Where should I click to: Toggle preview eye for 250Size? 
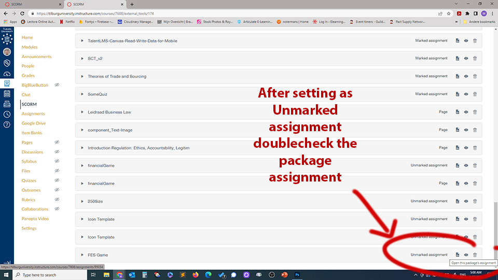466,201
